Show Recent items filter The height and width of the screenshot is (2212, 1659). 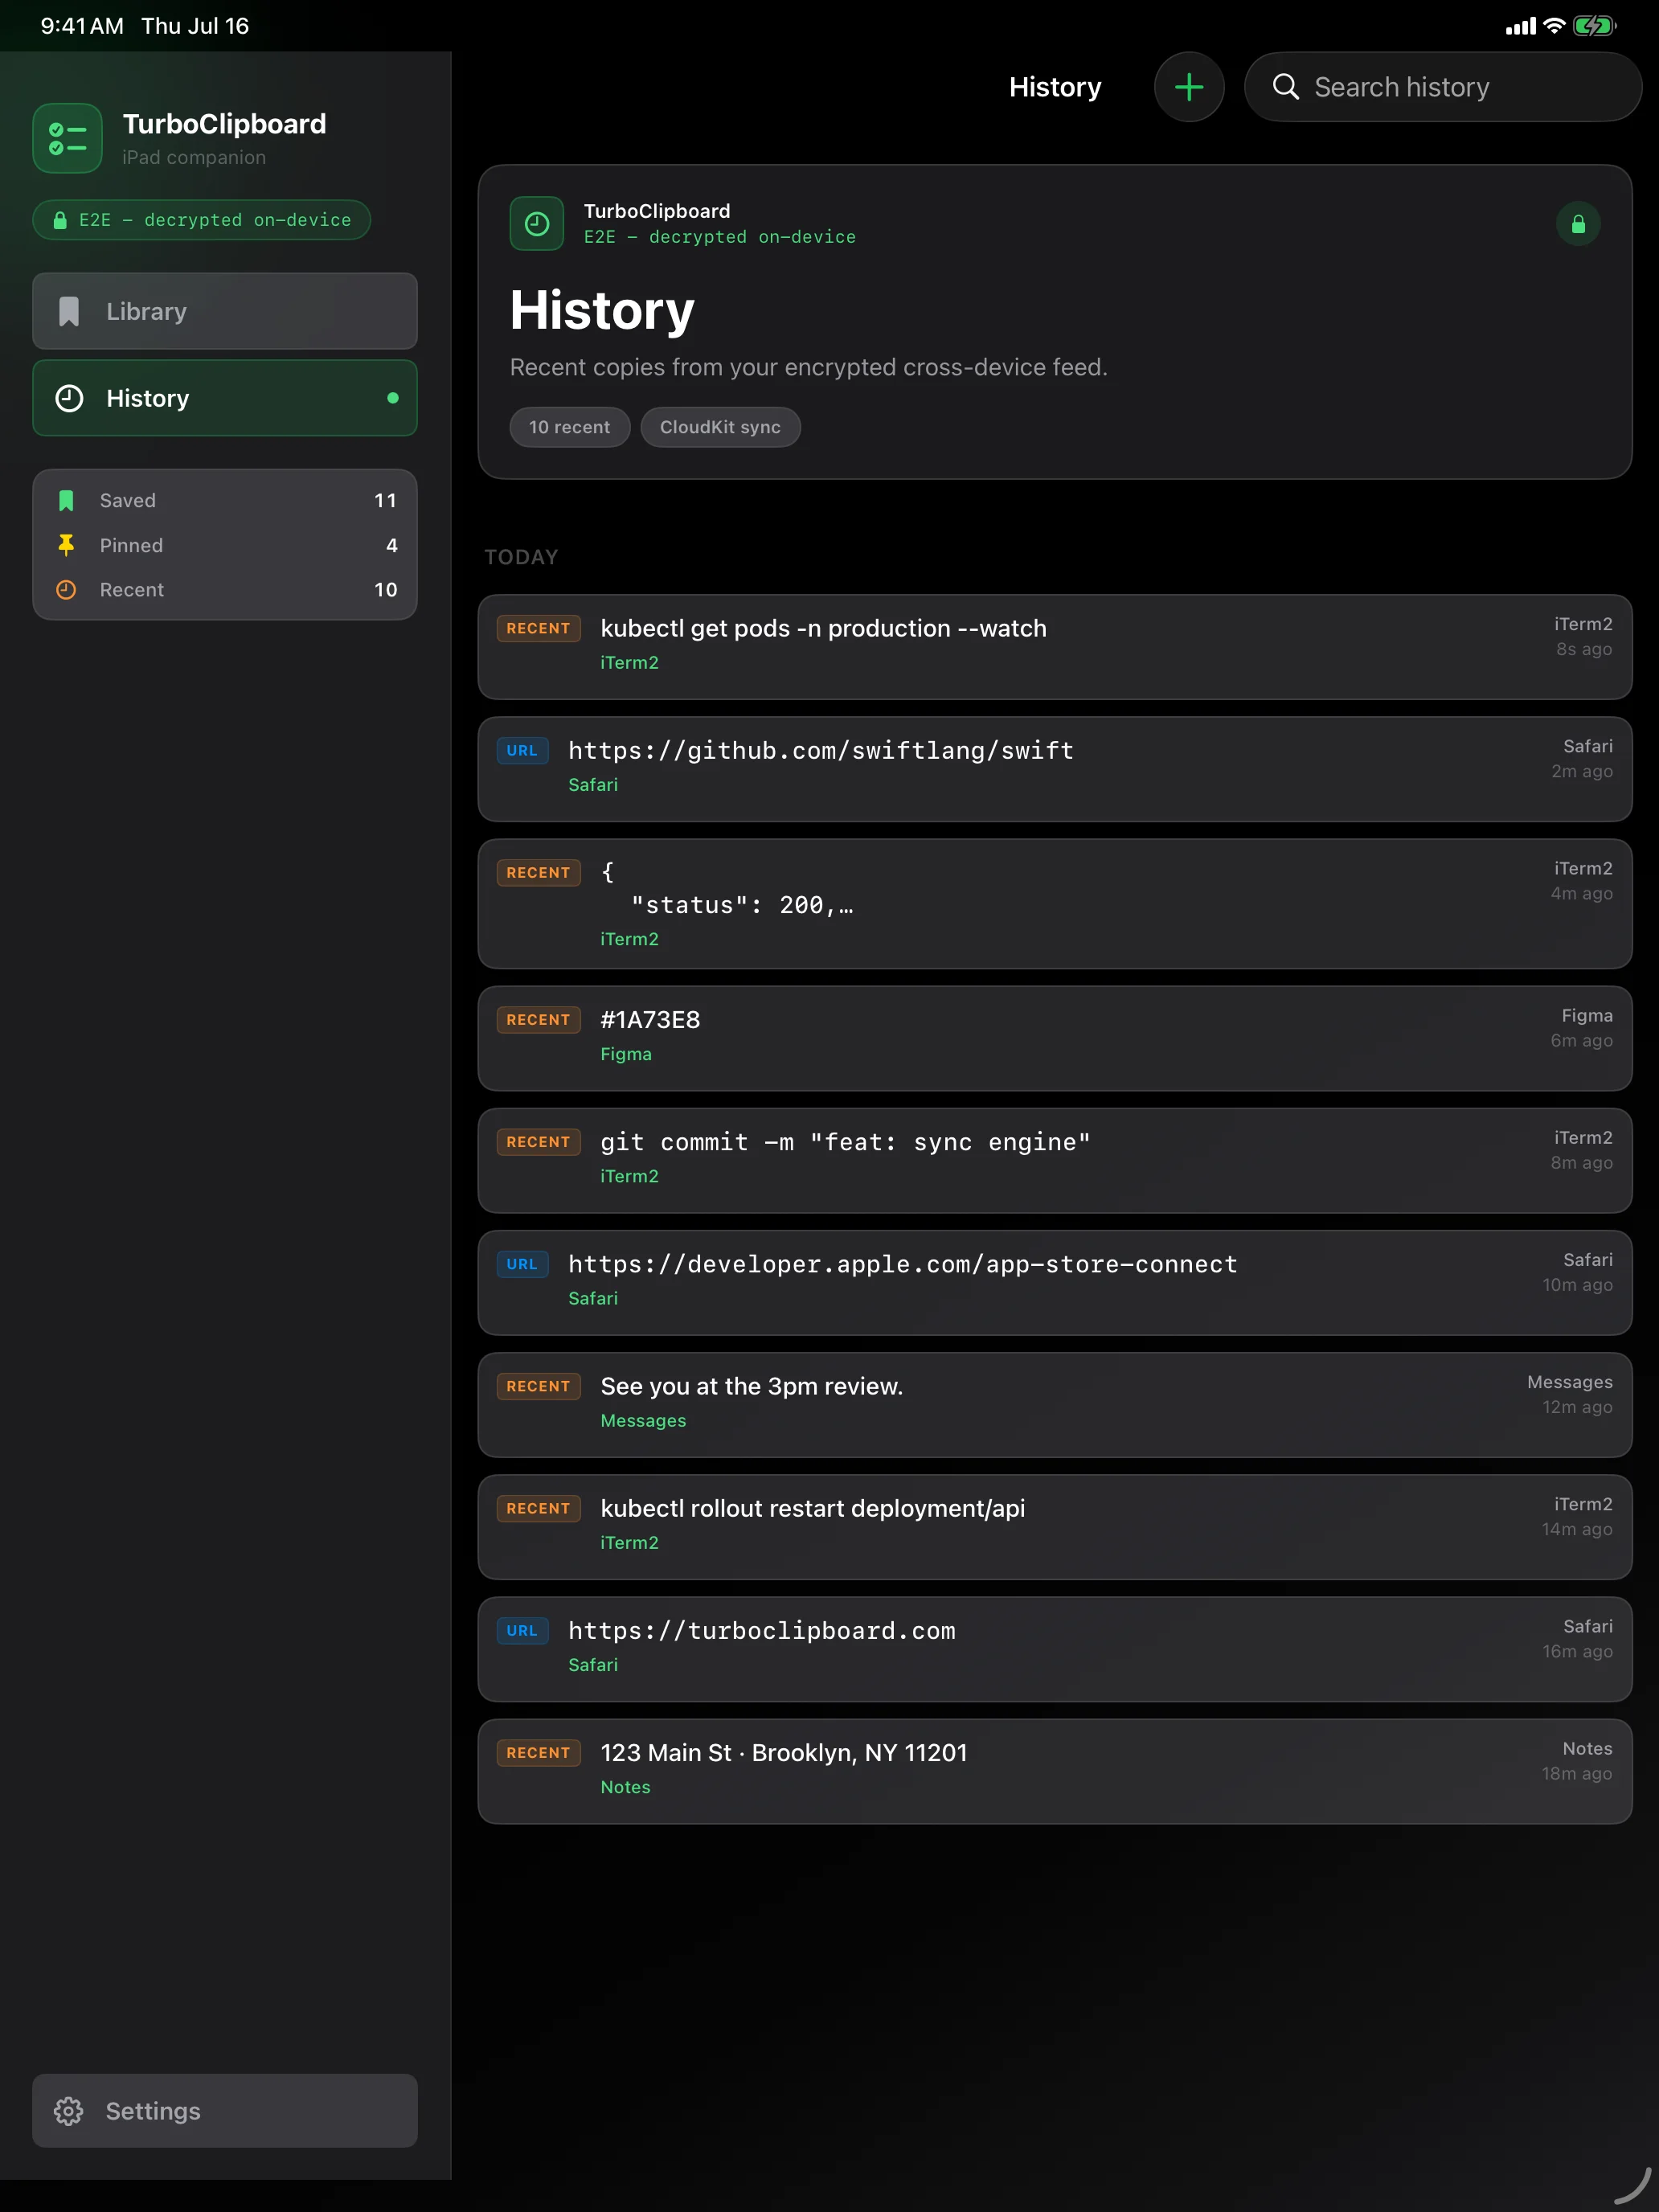tap(225, 590)
